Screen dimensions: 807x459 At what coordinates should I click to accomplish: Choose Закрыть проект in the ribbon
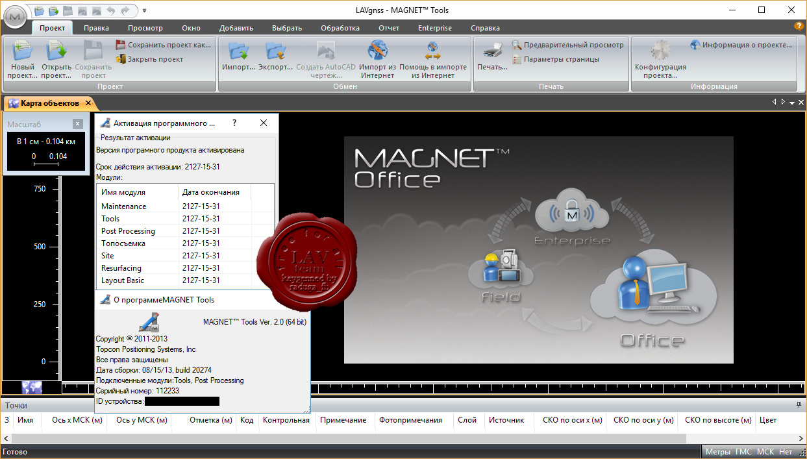pos(149,59)
